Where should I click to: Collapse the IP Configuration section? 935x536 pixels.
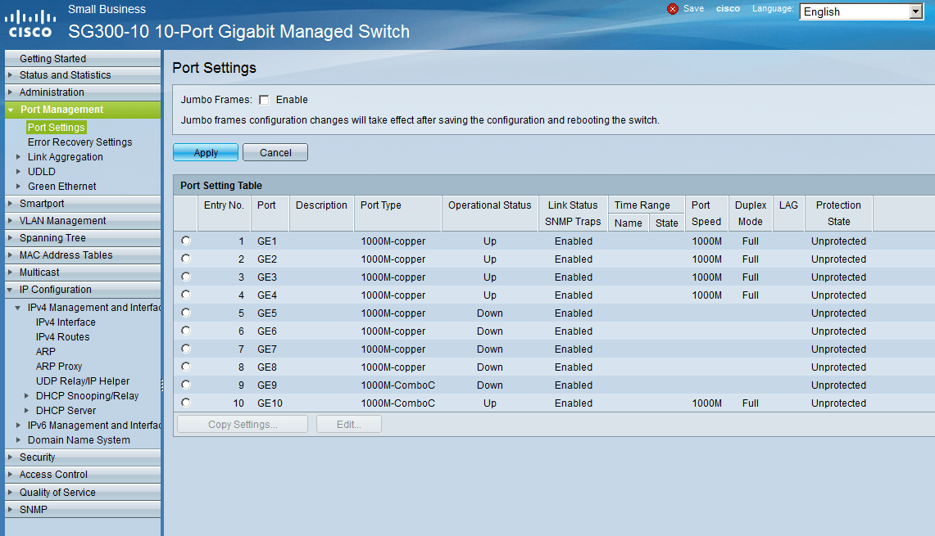[52, 289]
